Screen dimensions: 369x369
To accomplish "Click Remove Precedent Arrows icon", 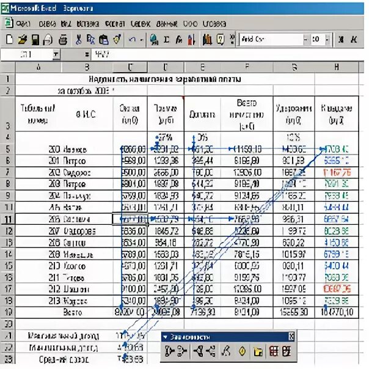I will pyautogui.click(x=181, y=351).
